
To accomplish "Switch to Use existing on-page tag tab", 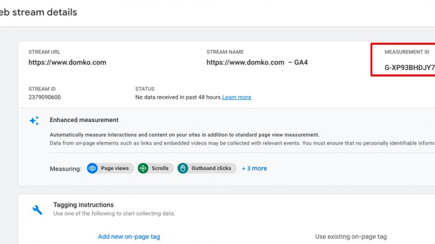I will (351, 237).
